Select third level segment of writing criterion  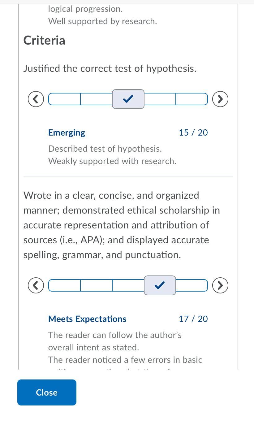coord(128,285)
